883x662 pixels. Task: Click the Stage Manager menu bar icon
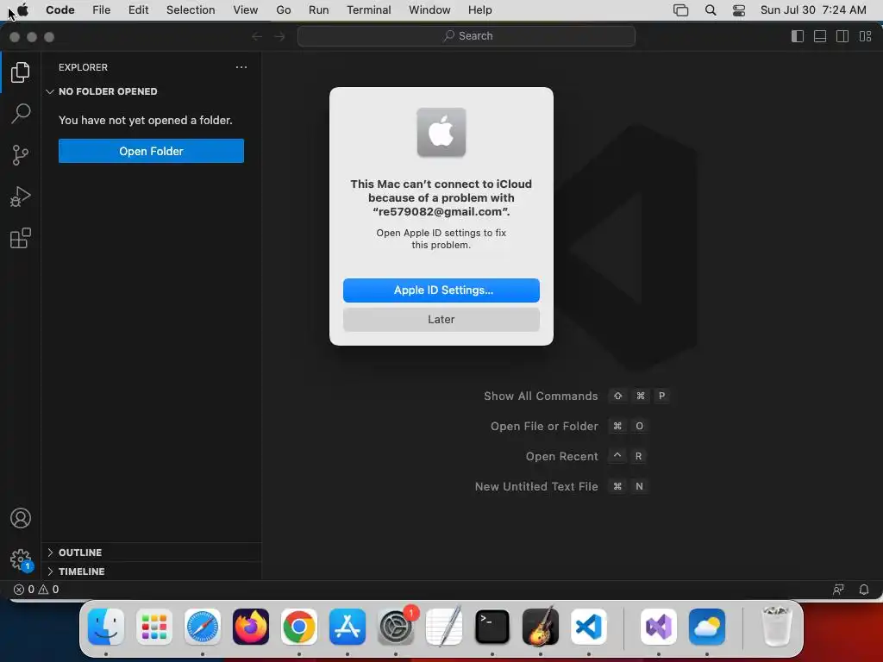click(681, 10)
